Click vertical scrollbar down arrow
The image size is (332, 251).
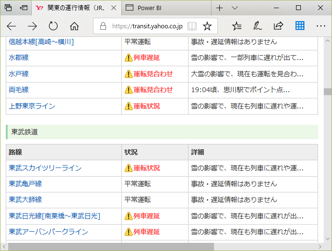tap(328, 239)
